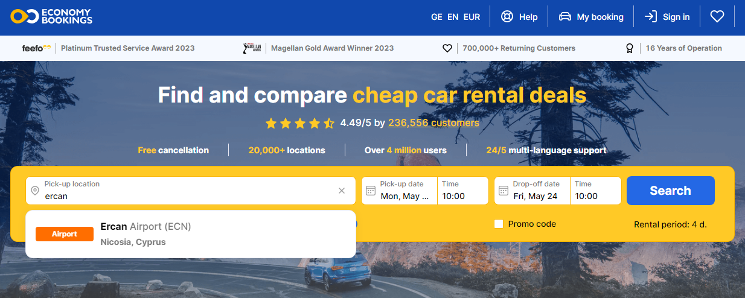Click the drop-off date calendar icon

[504, 191]
